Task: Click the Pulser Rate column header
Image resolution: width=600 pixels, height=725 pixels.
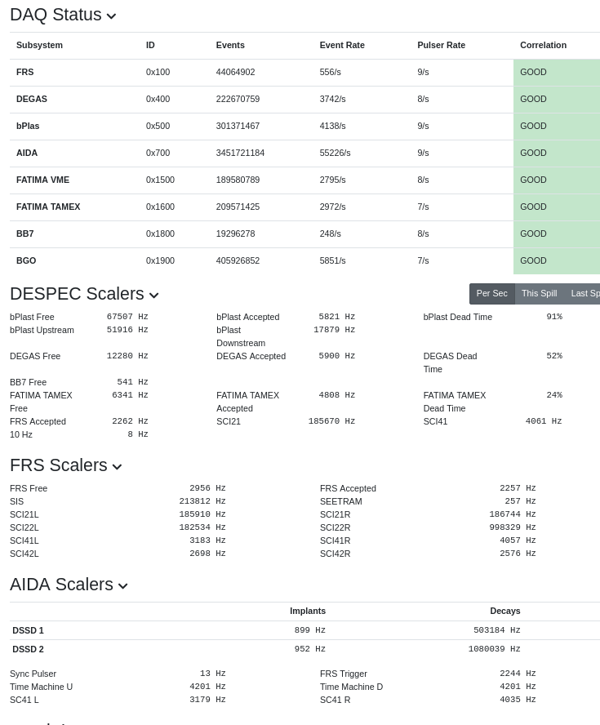Action: tap(441, 46)
